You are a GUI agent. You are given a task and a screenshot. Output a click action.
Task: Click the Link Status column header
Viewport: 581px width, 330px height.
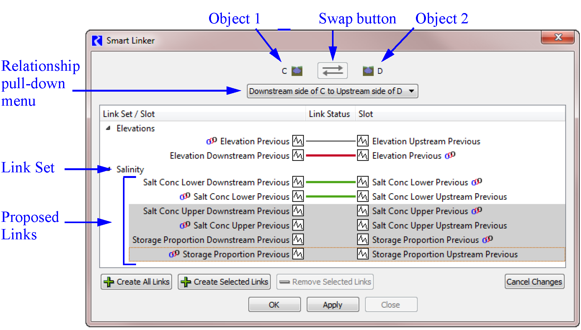329,114
